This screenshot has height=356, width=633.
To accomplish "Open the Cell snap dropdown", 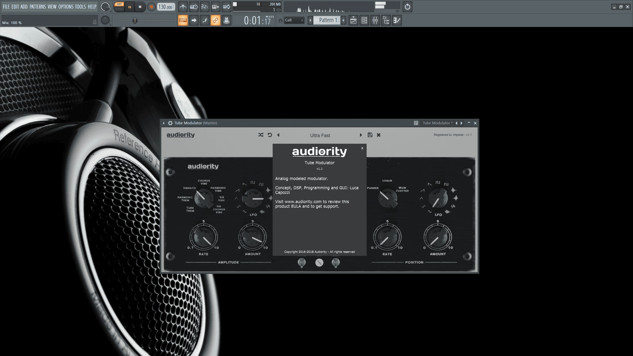I will [x=294, y=20].
